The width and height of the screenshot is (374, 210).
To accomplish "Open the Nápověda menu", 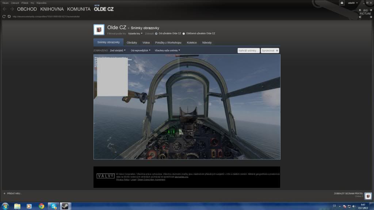I will 42,3.
